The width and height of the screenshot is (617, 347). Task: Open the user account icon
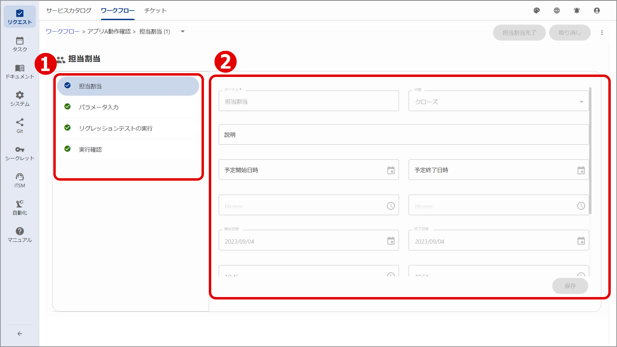tap(597, 11)
